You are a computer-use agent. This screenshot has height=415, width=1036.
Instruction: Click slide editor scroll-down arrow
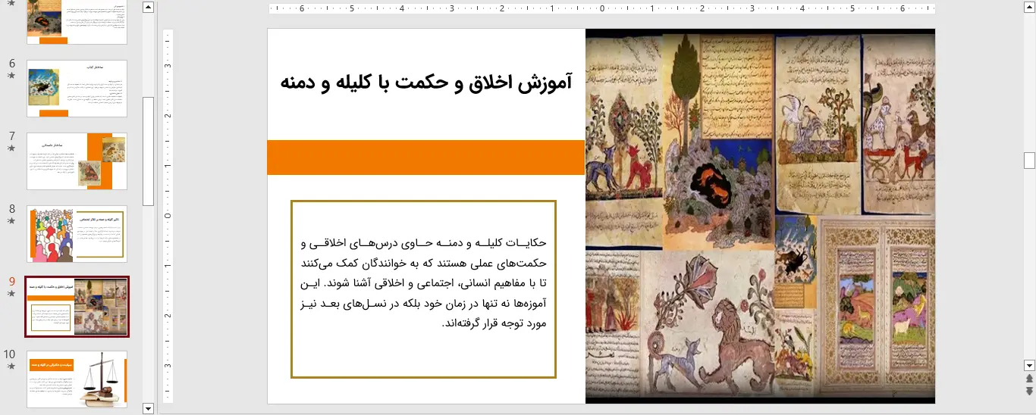tap(1029, 364)
